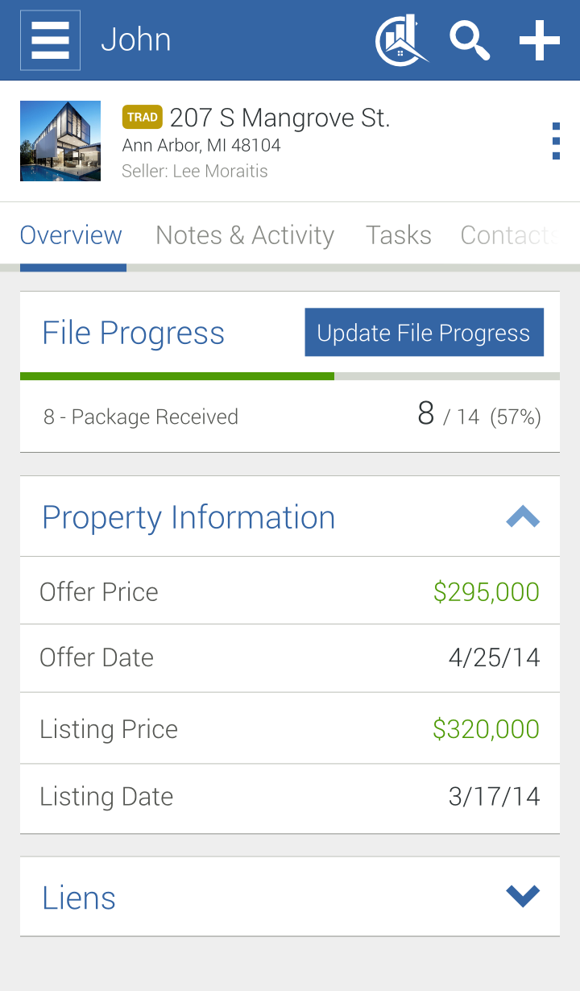The height and width of the screenshot is (991, 580).
Task: Tap the Listing Price value $320,000
Action: (x=486, y=729)
